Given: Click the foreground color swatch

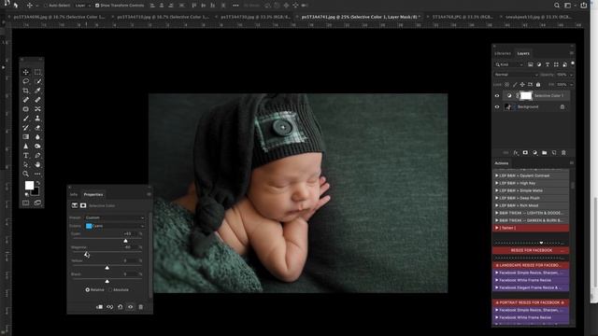Looking at the screenshot, I should coord(29,186).
